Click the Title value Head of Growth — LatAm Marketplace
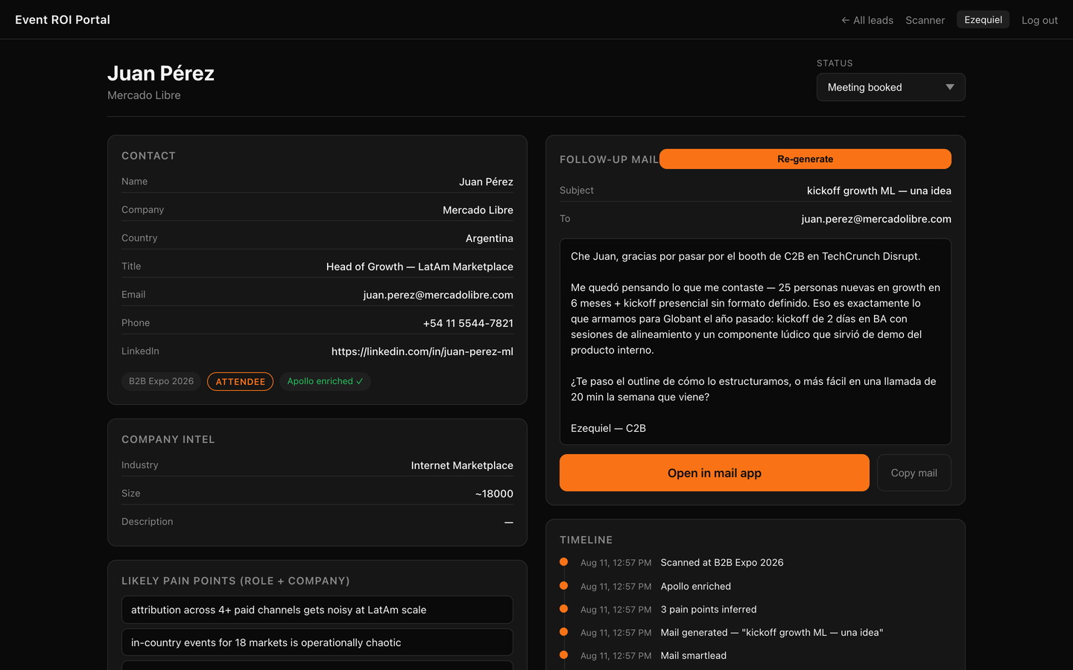Screen dimensions: 1073x670 tap(420, 267)
